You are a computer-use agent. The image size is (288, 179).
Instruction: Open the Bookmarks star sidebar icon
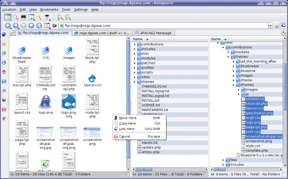(x=4, y=44)
